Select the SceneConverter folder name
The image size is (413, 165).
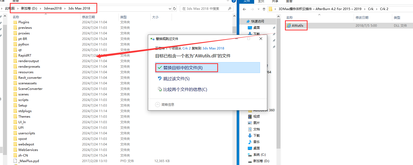(30, 89)
